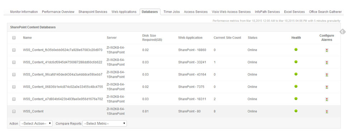Open Configure Alarms for WSS_Content_e7d804b6423b493fae0e956d1676e702
The image size is (347, 133).
click(327, 99)
